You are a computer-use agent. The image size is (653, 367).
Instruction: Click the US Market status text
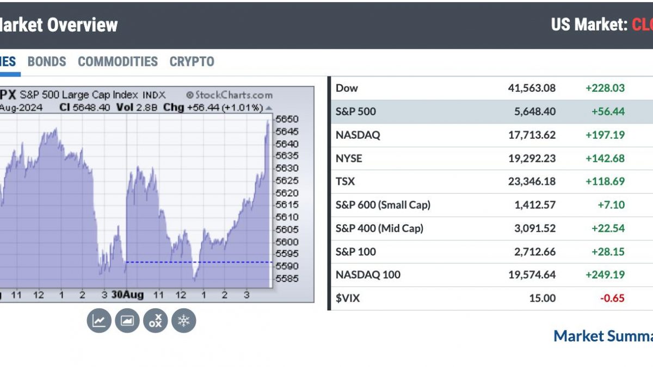[602, 24]
